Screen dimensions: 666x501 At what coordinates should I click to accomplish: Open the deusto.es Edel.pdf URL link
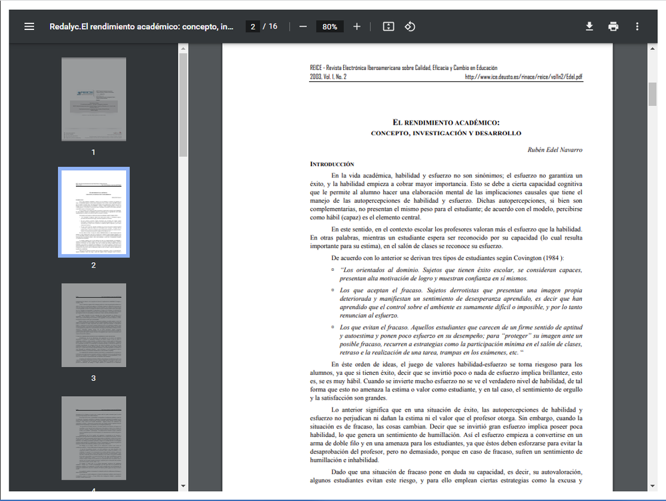pos(523,77)
